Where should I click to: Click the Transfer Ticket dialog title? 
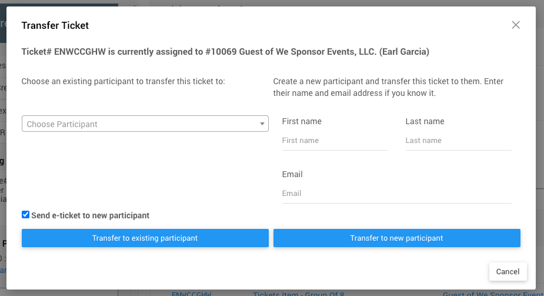click(55, 25)
